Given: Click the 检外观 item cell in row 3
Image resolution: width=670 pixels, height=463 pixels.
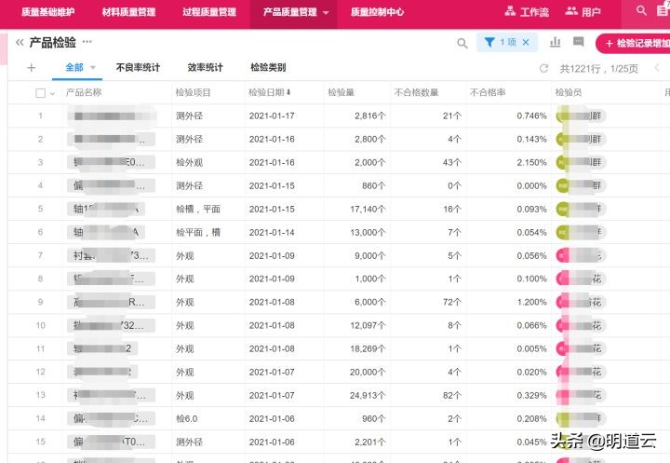Looking at the screenshot, I should click(x=189, y=163).
